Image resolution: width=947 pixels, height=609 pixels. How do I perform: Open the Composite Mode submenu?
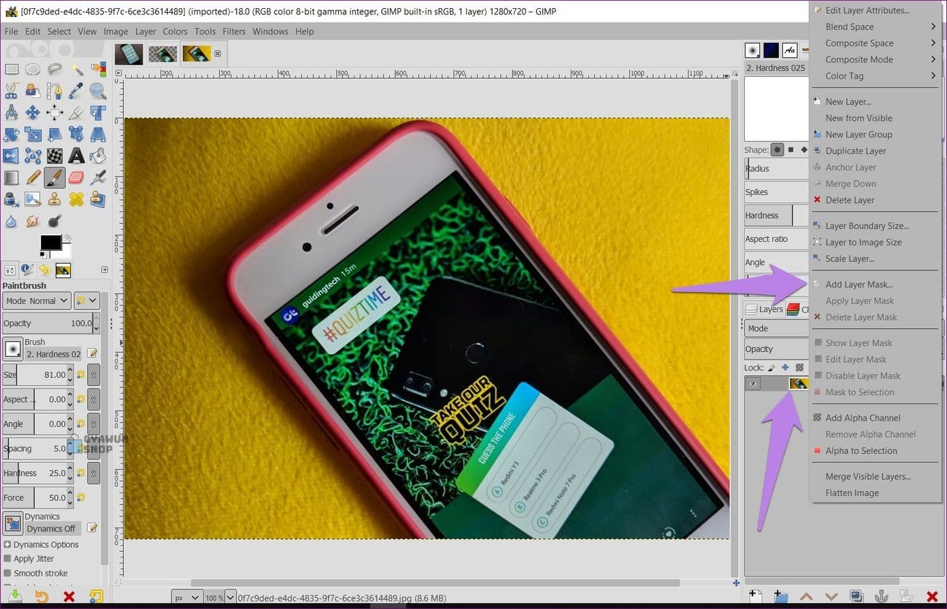point(876,59)
